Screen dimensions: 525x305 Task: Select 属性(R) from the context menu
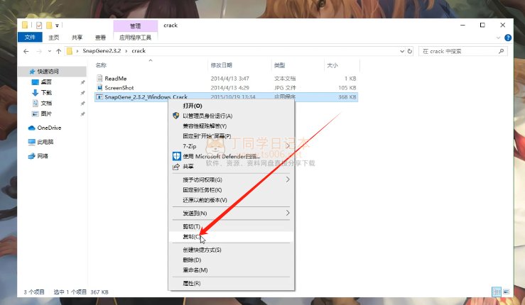192,283
